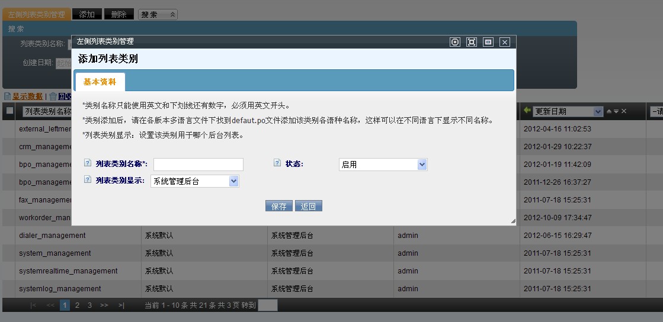This screenshot has height=322, width=663.
Task: Click the green arrow icon beside 更新日期
Action: pyautogui.click(x=527, y=111)
